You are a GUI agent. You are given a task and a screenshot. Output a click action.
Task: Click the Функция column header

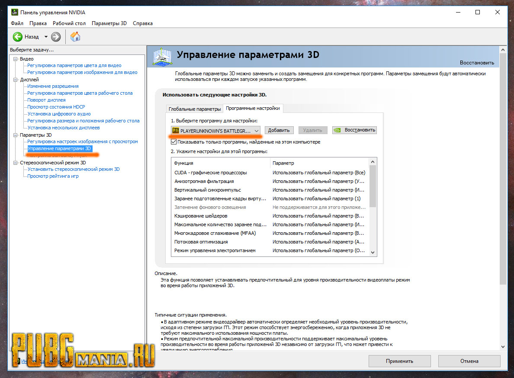click(x=221, y=163)
